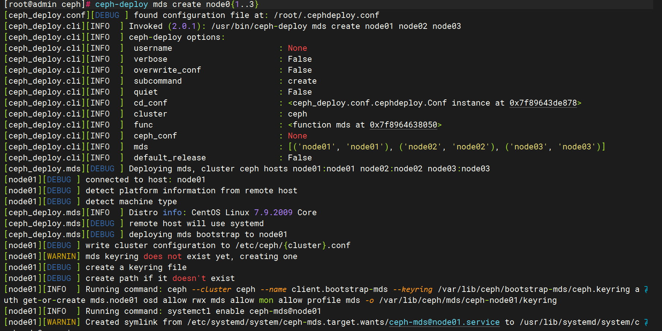Click 'node02' in the mds tuple list
662x331 pixels.
(423, 147)
